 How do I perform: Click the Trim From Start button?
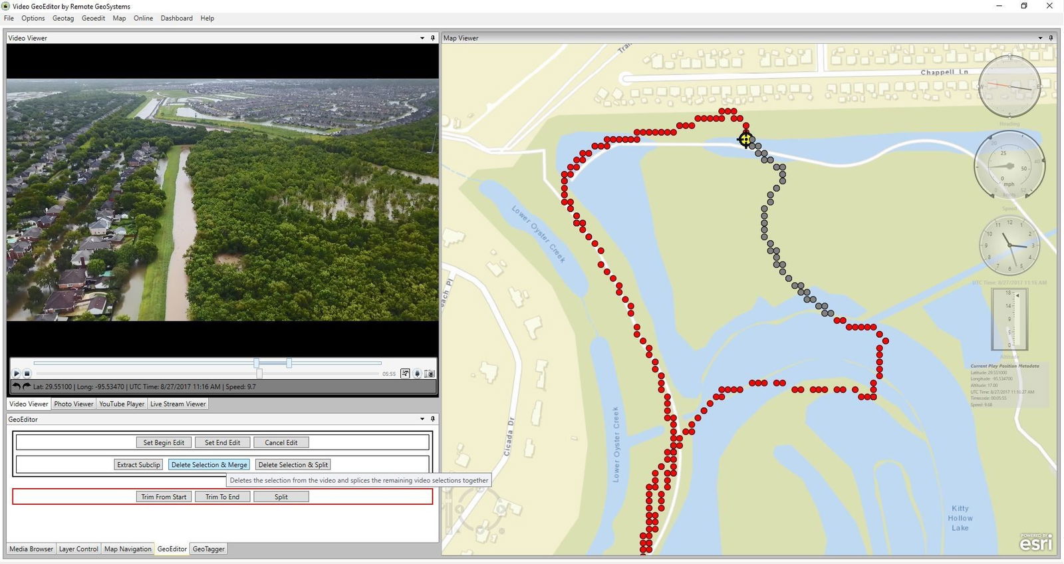[x=164, y=497]
